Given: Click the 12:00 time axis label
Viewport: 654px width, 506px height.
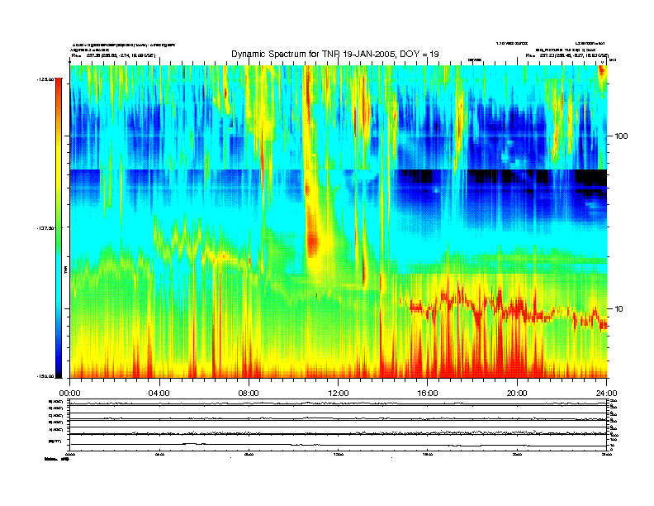Looking at the screenshot, I should coord(339,394).
